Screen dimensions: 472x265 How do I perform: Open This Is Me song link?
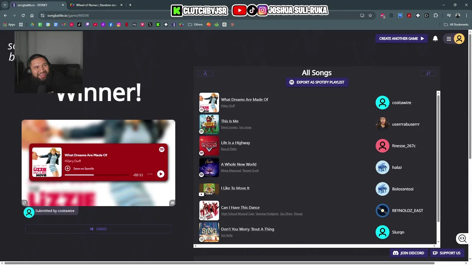230,121
